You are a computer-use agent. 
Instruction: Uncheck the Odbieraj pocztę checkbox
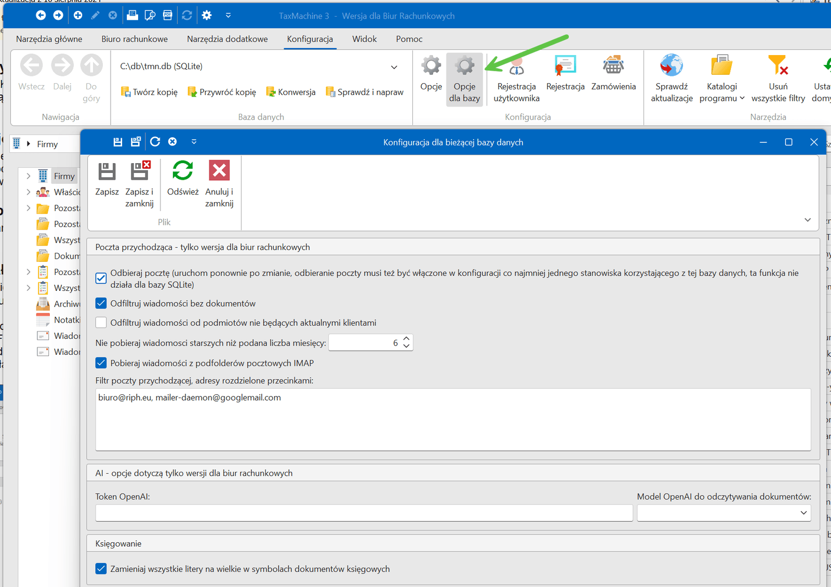point(101,278)
